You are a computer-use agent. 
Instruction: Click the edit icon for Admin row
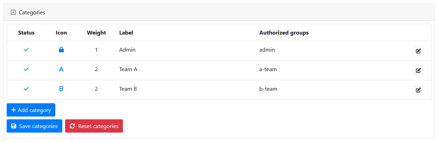click(418, 51)
